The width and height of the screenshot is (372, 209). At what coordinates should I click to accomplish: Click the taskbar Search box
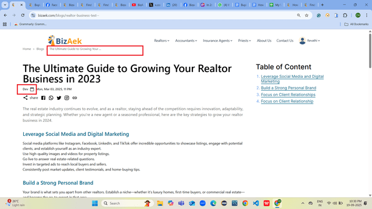click(127, 203)
